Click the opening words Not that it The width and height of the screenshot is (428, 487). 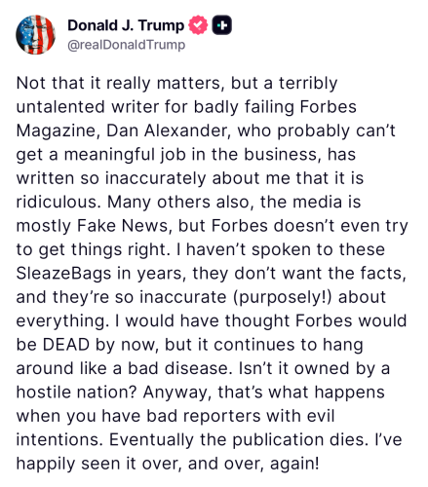pos(58,83)
